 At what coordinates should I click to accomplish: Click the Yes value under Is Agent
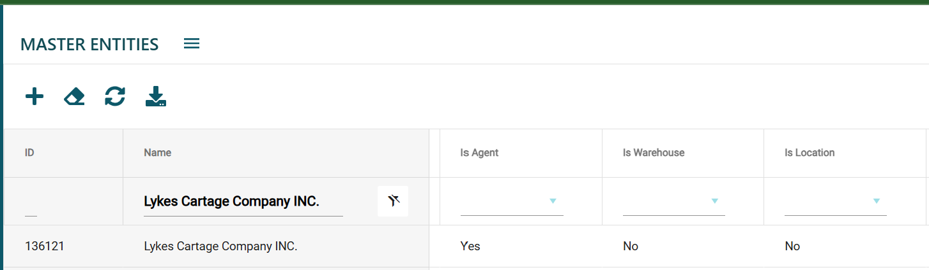pos(470,246)
